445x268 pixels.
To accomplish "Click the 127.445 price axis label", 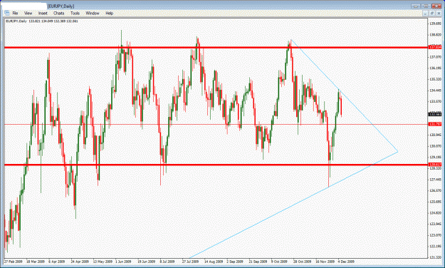I will pos(436,180).
